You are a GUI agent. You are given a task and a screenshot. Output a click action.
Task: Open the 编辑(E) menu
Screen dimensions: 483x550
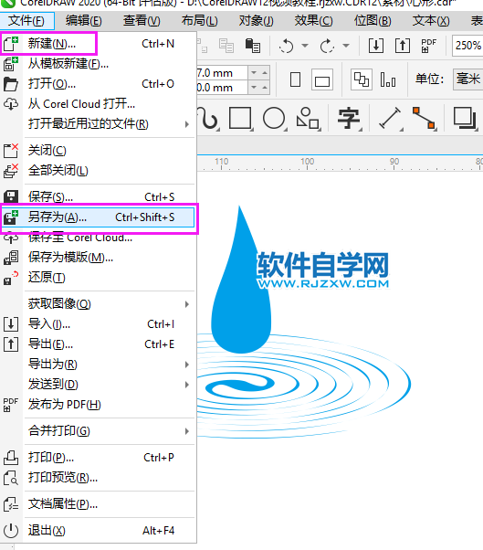[x=83, y=21]
